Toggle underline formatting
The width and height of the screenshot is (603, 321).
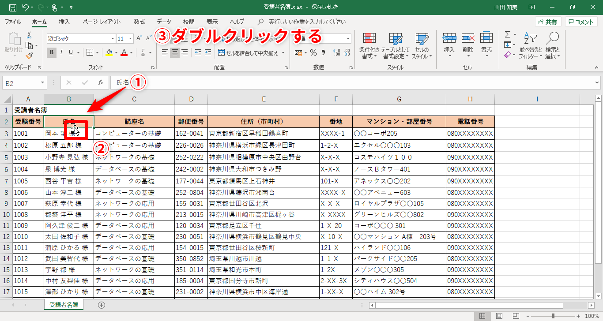point(71,53)
